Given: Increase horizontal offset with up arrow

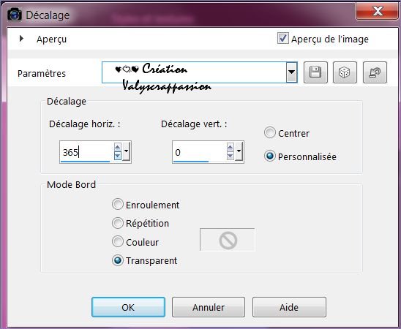Looking at the screenshot, I should click(x=117, y=147).
